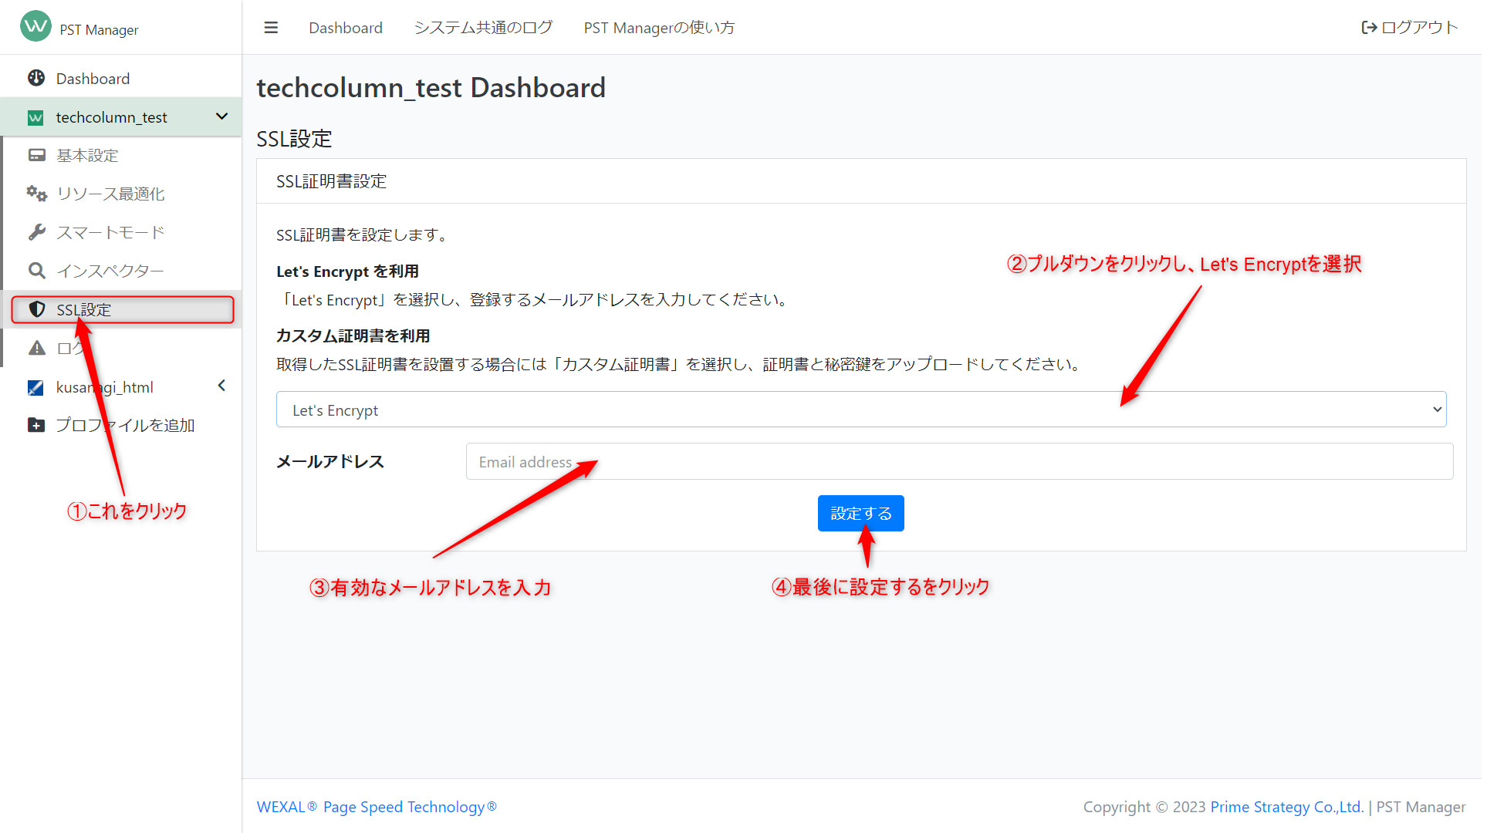Click the green WEXAL logo icon
The image size is (1497, 833).
tap(35, 25)
